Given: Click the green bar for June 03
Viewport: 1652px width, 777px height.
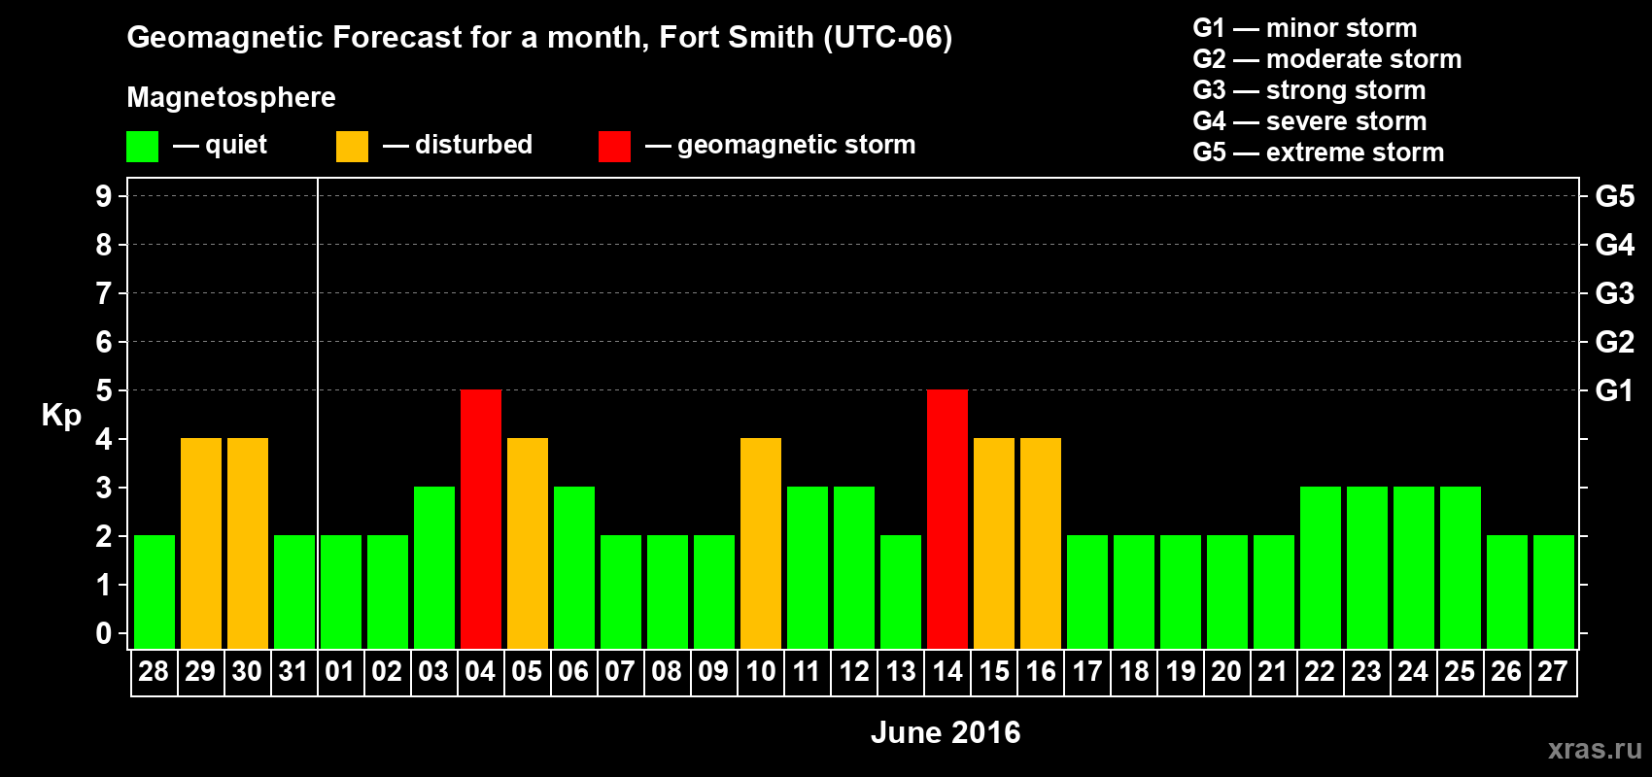Looking at the screenshot, I should [x=434, y=567].
